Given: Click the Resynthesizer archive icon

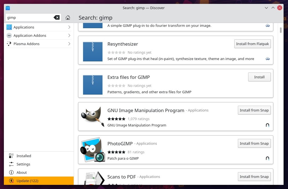Looking at the screenshot, I should pos(92,51).
